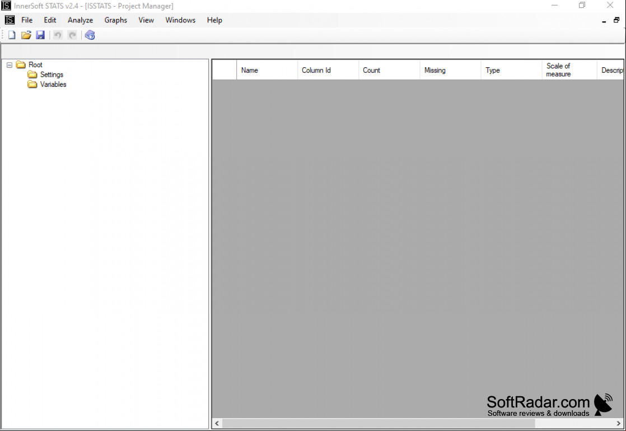
Task: Select the Settings tree item
Action: pos(52,75)
